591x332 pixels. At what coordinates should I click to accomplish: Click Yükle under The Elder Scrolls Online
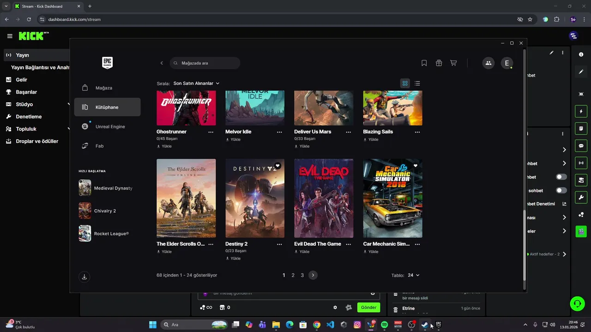click(x=164, y=252)
